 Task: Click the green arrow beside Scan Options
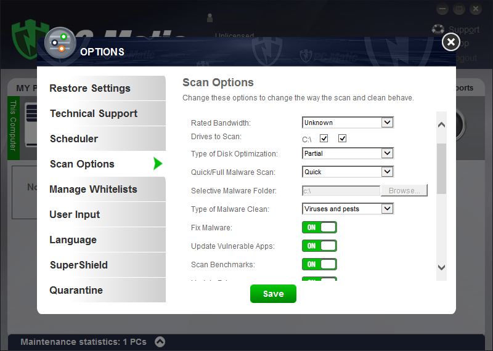point(158,164)
